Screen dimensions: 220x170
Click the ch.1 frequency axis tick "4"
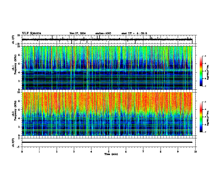pyautogui.click(x=19, y=72)
